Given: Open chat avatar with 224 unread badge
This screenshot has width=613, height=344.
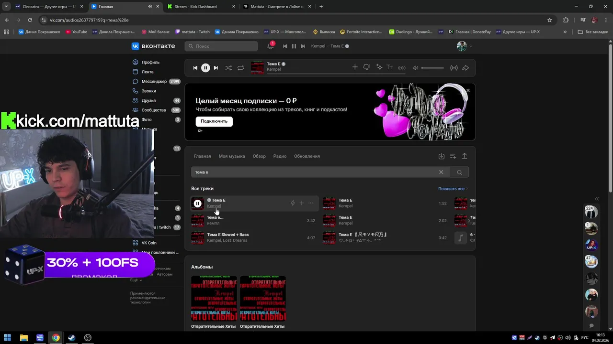Looking at the screenshot, I should 591,212.
